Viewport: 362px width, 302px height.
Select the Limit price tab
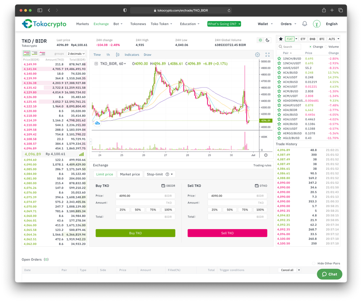tap(105, 174)
